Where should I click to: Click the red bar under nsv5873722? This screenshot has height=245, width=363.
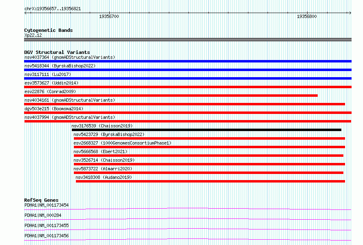[208, 173]
